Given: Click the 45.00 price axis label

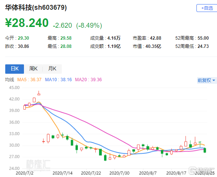Looking at the screenshot, I should click(14, 88).
